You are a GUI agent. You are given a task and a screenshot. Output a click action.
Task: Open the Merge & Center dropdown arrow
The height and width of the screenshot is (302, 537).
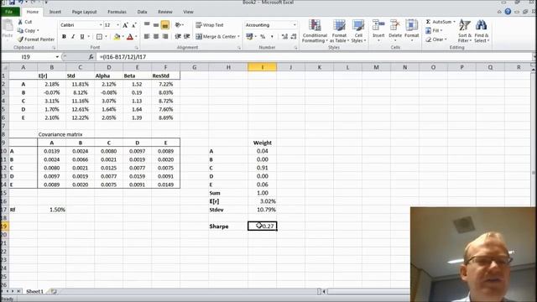[x=238, y=36]
